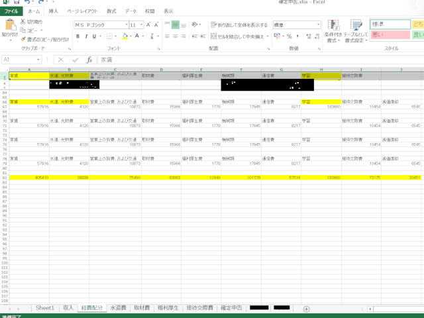Open Conditional Formatting (条件付き書式)

tap(333, 31)
